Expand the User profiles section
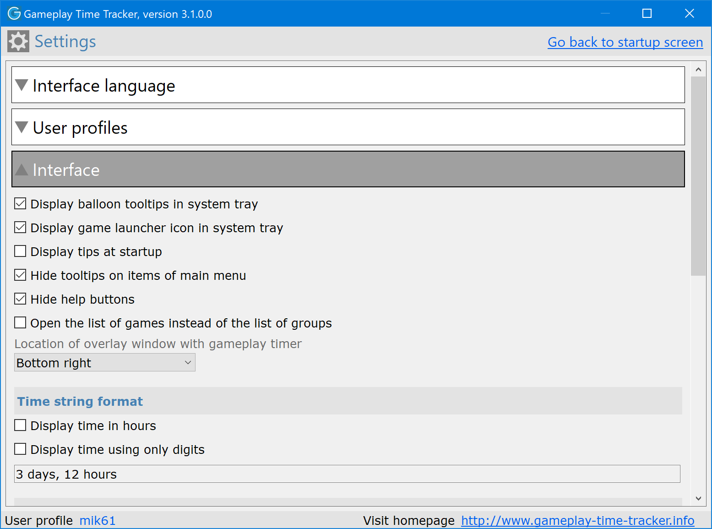This screenshot has width=712, height=529. pyautogui.click(x=348, y=127)
